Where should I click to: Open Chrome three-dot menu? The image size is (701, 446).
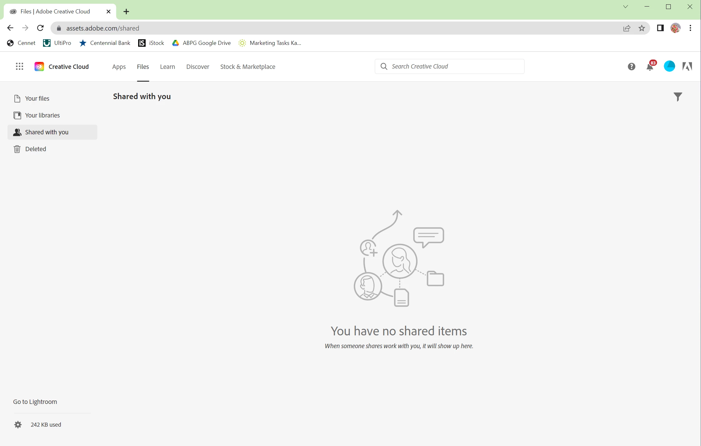690,28
